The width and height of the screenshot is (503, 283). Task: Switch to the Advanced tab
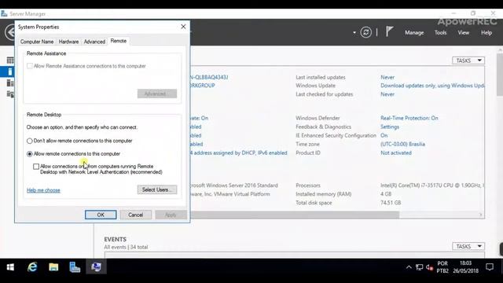click(x=94, y=42)
